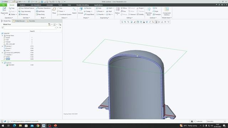228x128 pixels.
Task: Open the Datum group dropdown
Action: click(64, 18)
